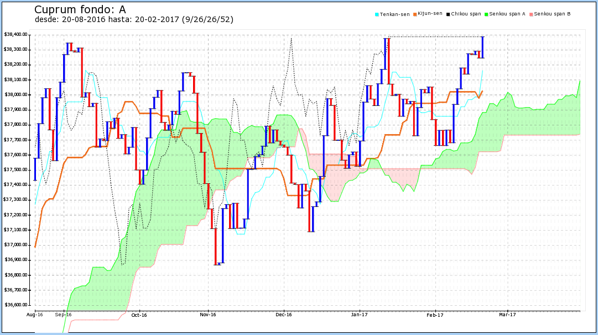
Task: Click the "$37,300.00" price axis label
Action: (x=15, y=199)
